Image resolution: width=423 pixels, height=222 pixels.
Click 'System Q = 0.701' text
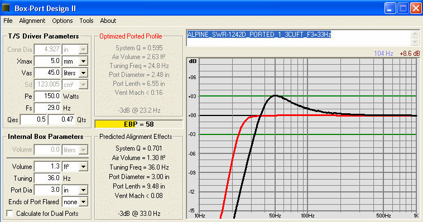[138, 148]
